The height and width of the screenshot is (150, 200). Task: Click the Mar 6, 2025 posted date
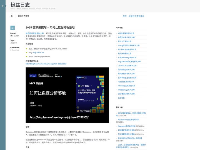click(14, 36)
